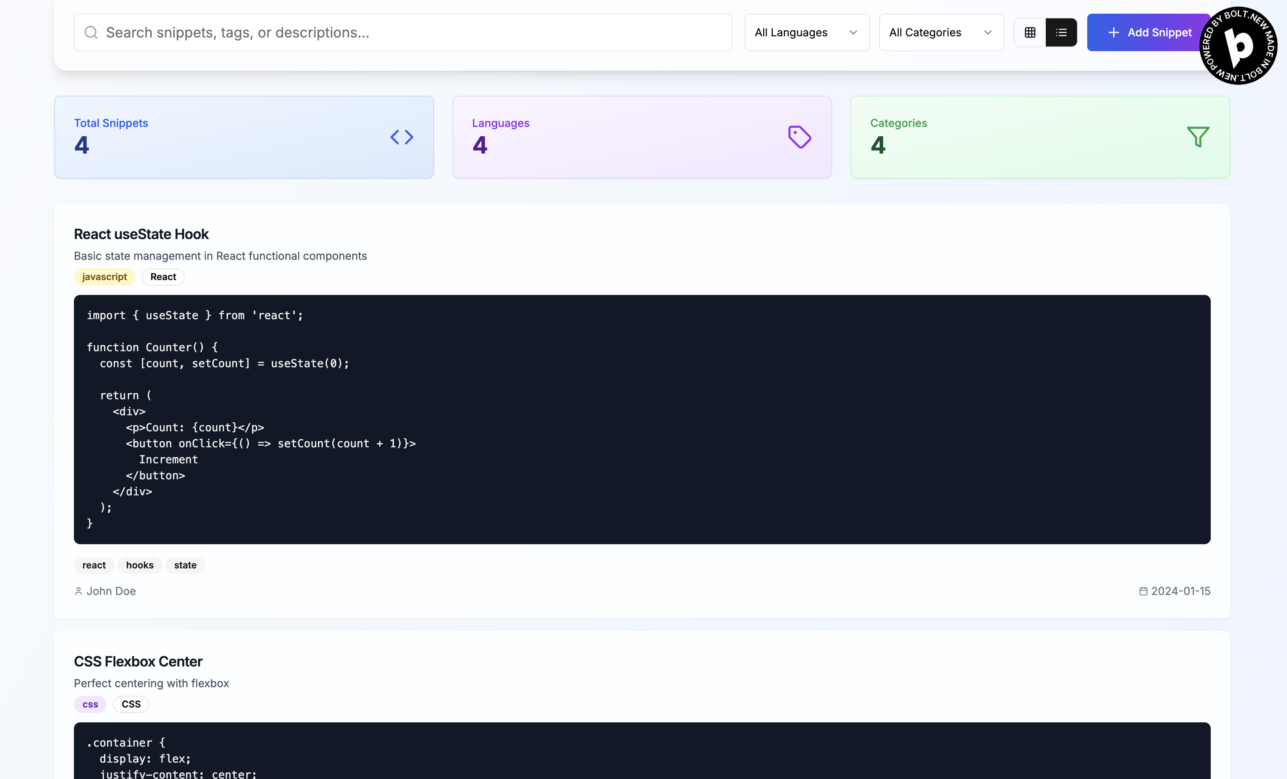Image resolution: width=1287 pixels, height=779 pixels.
Task: Click the tag icon in Languages card
Action: point(799,137)
